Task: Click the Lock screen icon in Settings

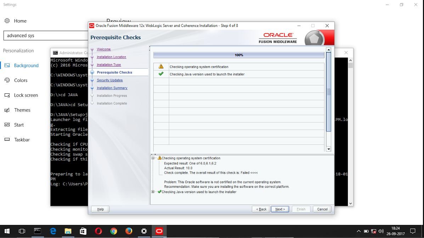Action: click(7, 95)
